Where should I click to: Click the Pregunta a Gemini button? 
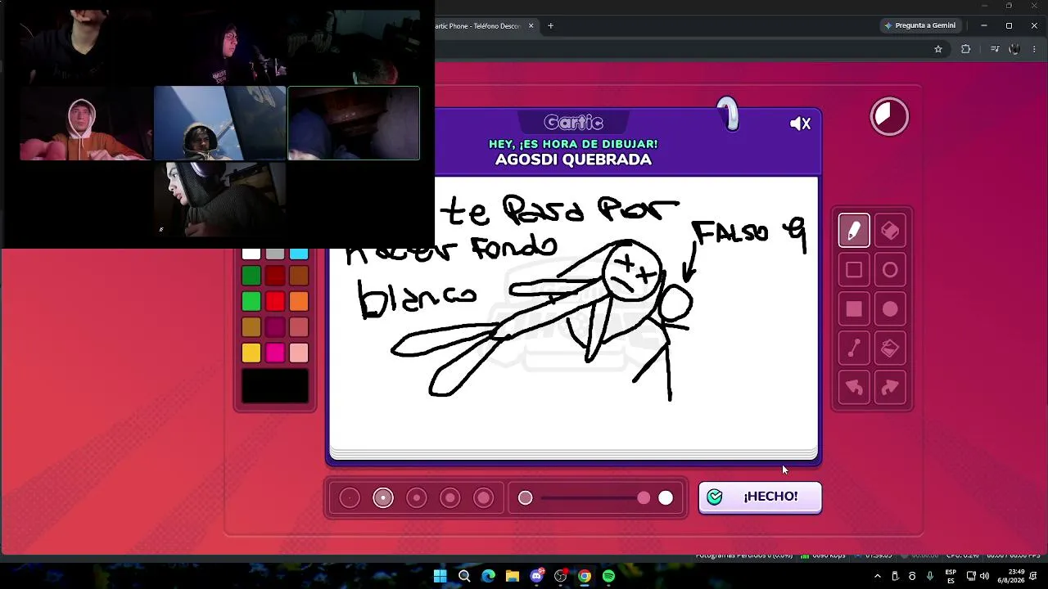coord(919,25)
